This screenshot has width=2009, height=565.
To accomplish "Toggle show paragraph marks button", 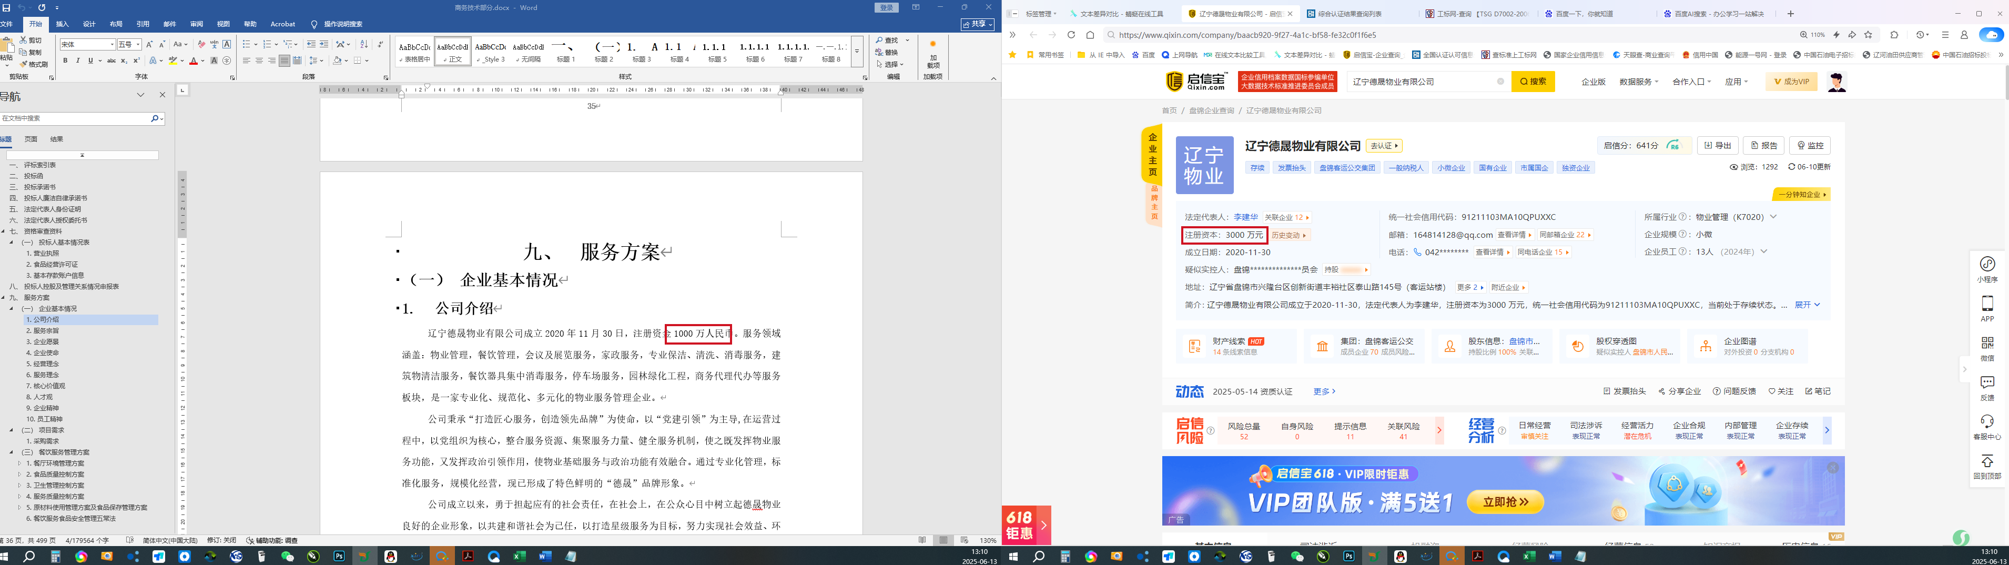I will [381, 45].
